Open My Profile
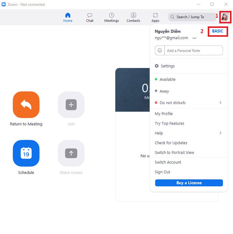This screenshot has height=234, width=233. pos(189,114)
